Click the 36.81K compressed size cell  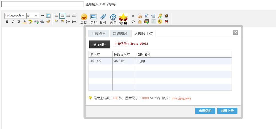[x=124, y=61]
